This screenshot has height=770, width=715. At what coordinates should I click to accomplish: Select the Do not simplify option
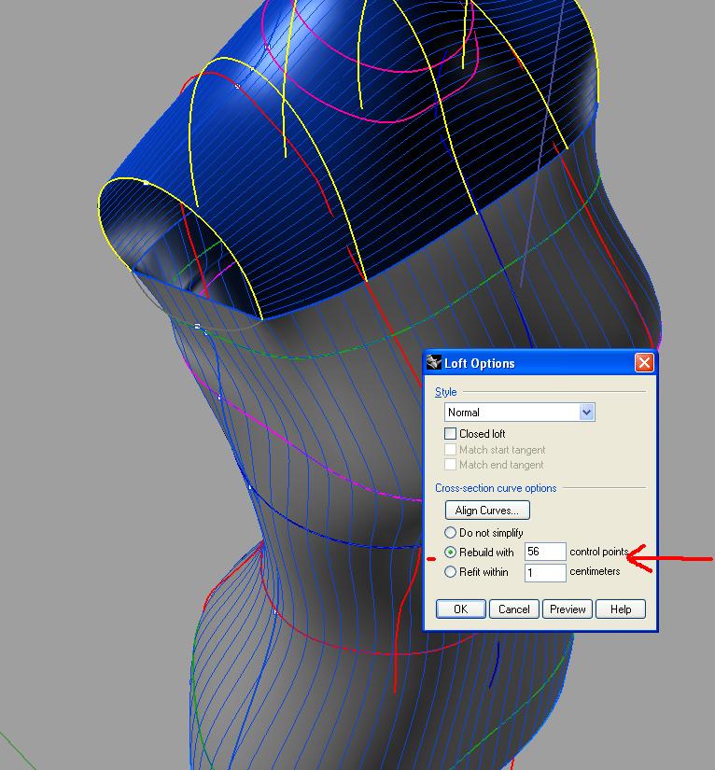(x=450, y=532)
